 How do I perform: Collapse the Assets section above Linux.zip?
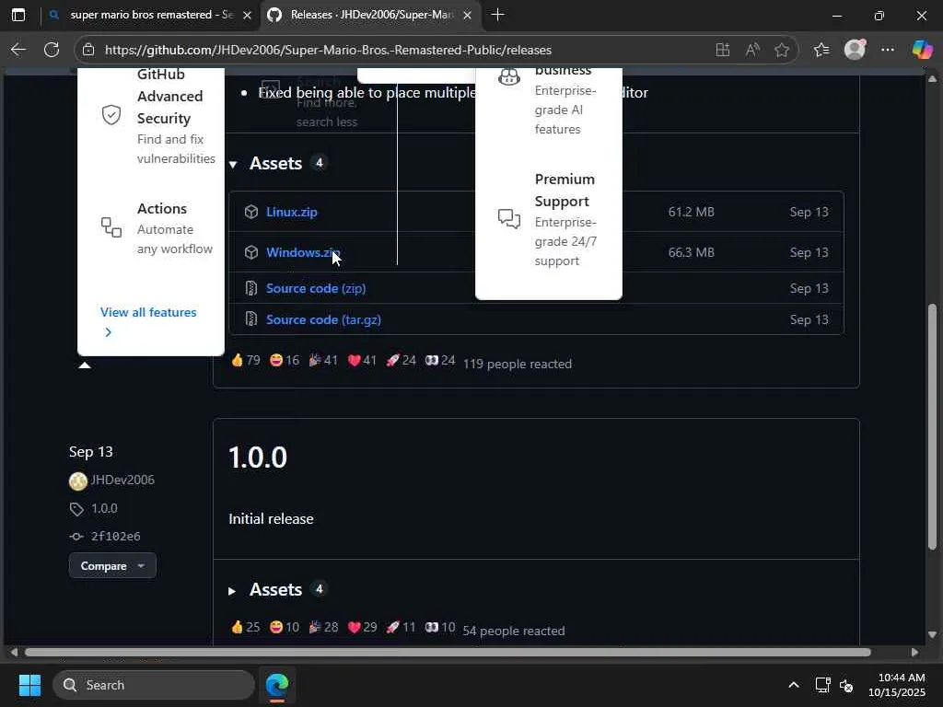[x=276, y=163]
